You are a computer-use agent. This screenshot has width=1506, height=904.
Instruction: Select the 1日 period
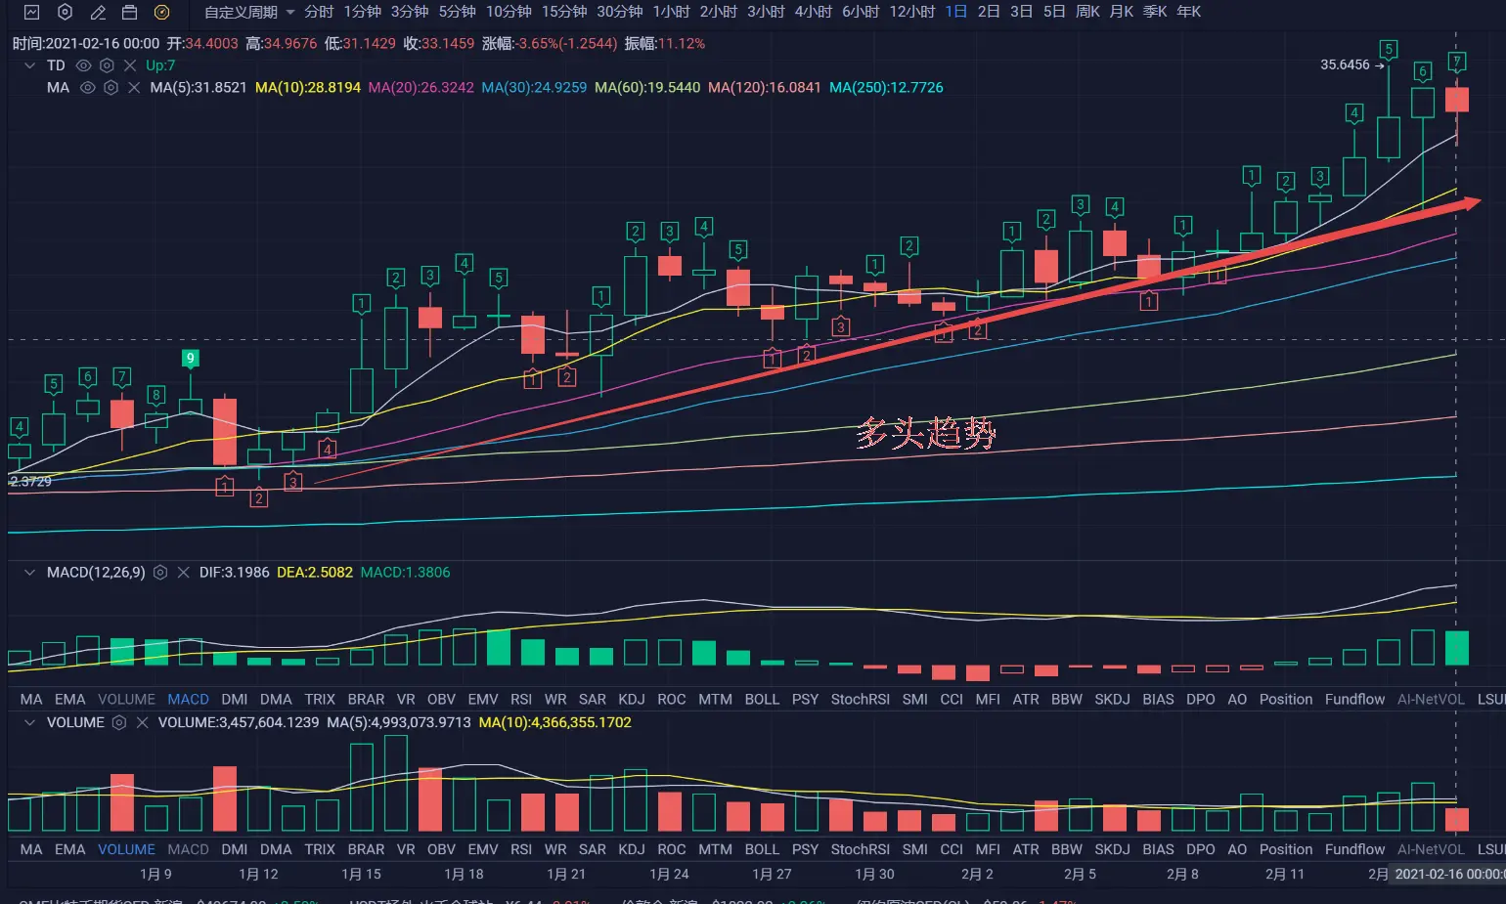tap(956, 12)
